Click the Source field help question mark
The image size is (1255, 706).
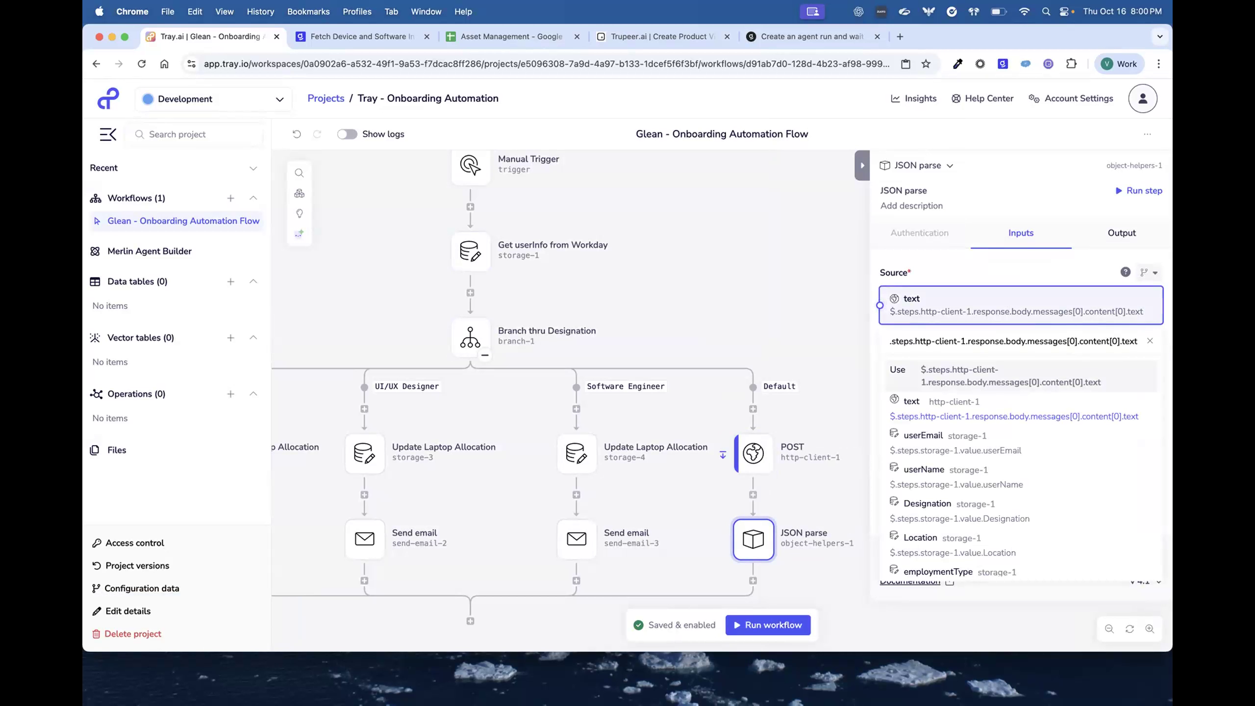1125,272
